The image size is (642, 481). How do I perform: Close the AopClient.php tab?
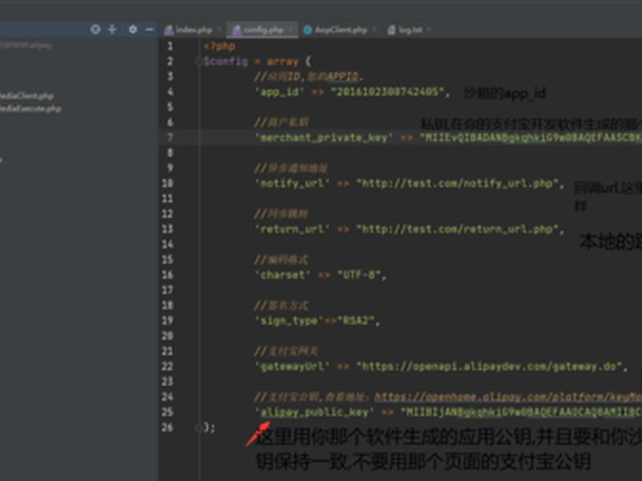(x=374, y=30)
